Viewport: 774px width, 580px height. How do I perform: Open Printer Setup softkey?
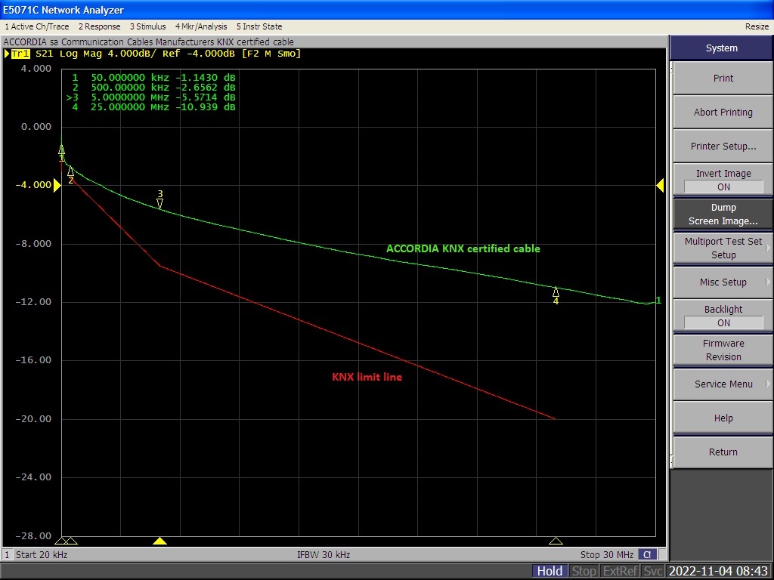coord(723,146)
